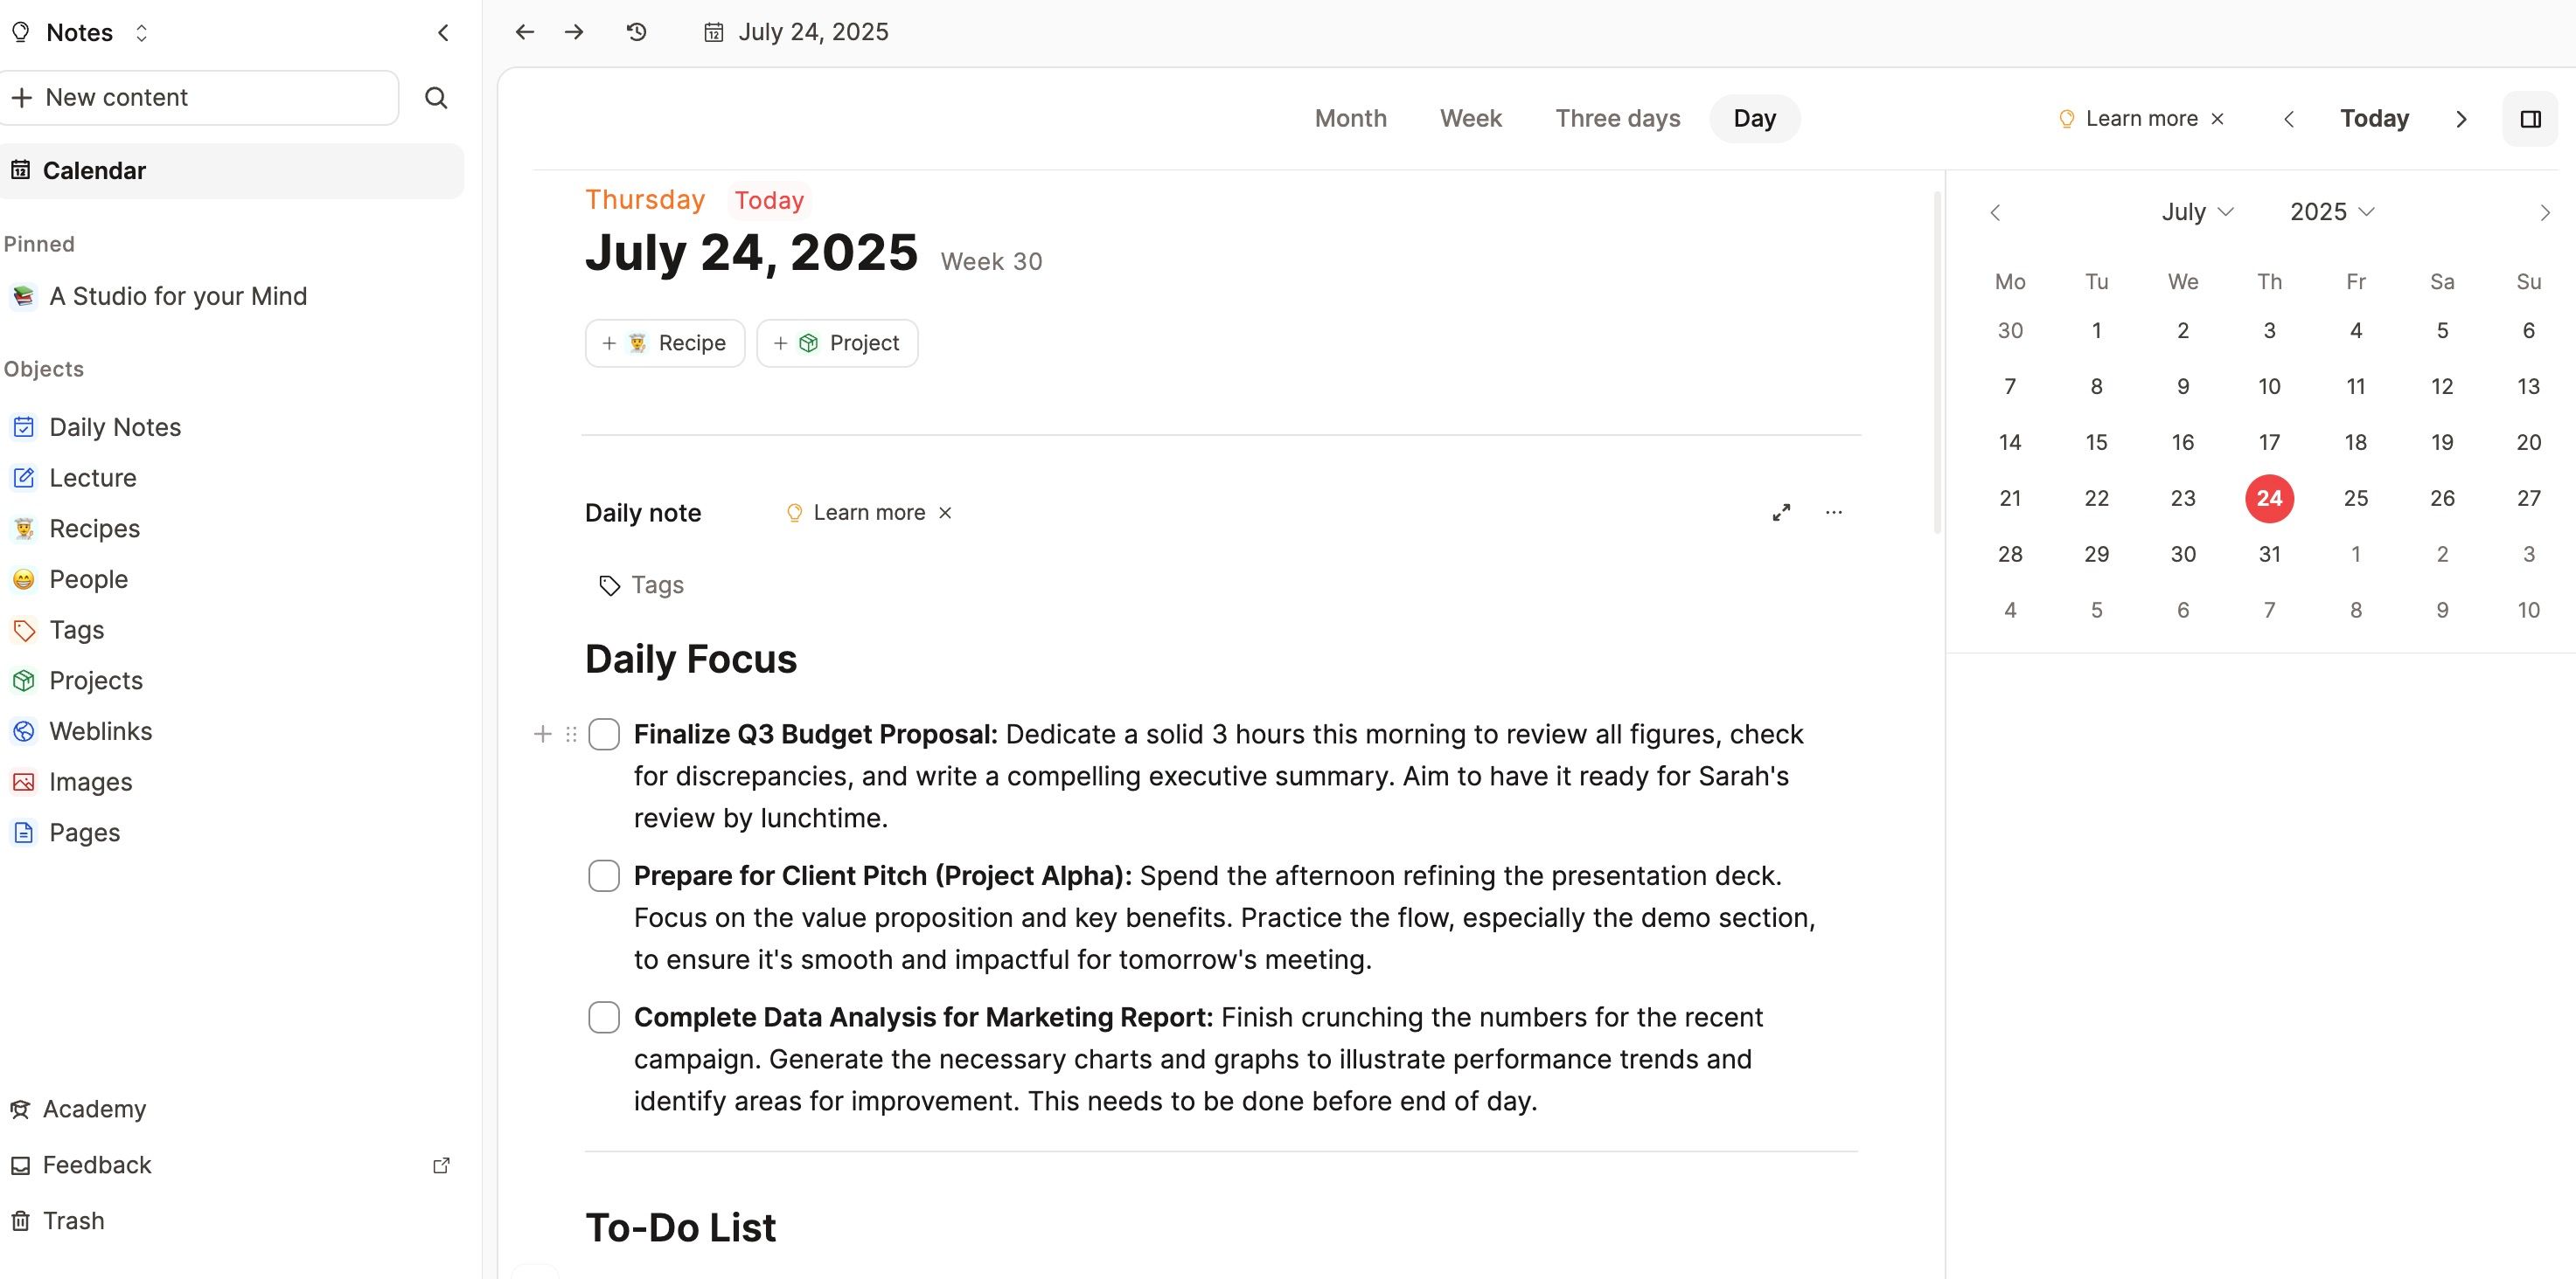Collapse the sidebar with the left chevron
The width and height of the screenshot is (2576, 1279).
444,33
